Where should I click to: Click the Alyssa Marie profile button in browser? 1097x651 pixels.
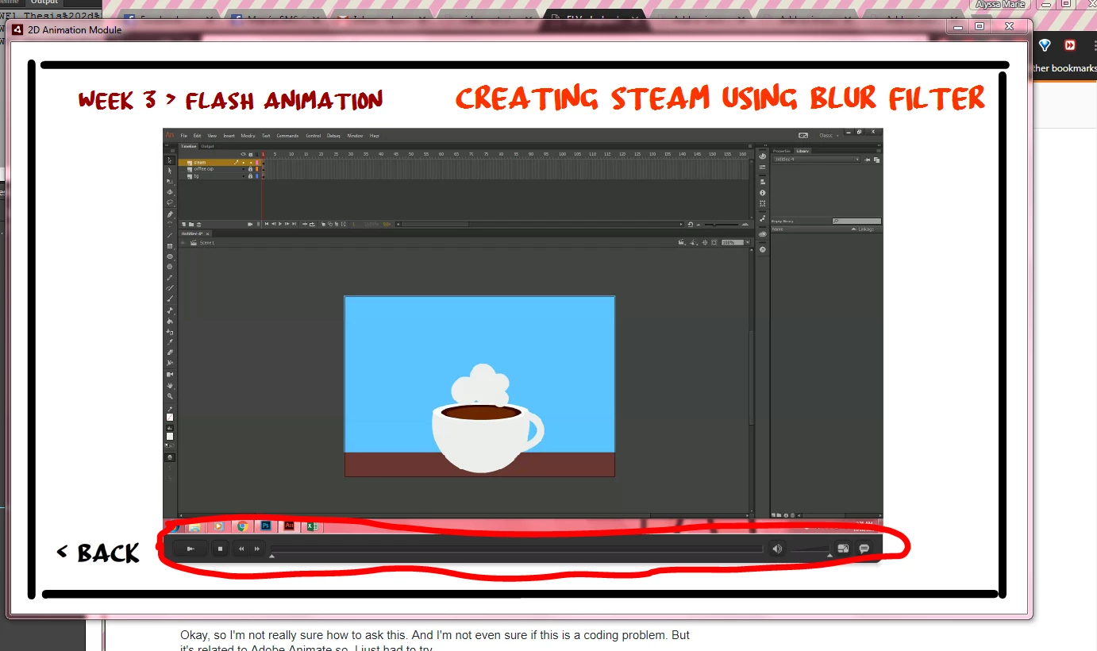(x=999, y=4)
